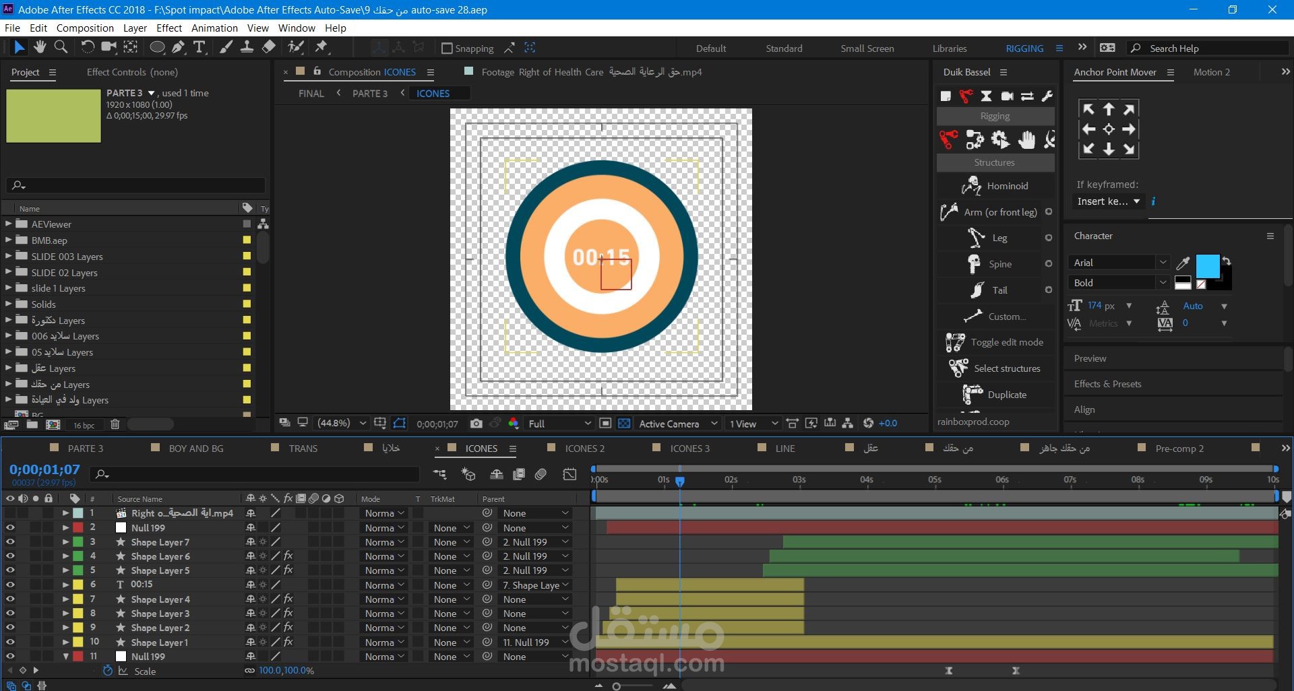The height and width of the screenshot is (691, 1294).
Task: Switch to the ICONES 2 timeline tab
Action: 584,449
